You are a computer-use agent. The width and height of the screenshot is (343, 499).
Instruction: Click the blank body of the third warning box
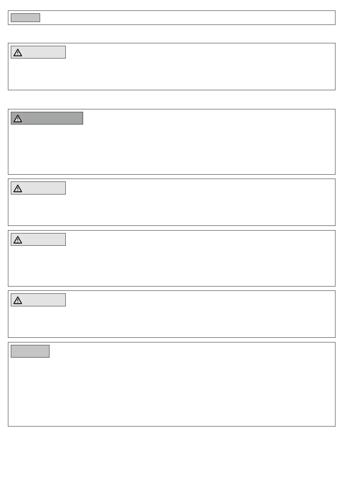pyautogui.click(x=171, y=210)
